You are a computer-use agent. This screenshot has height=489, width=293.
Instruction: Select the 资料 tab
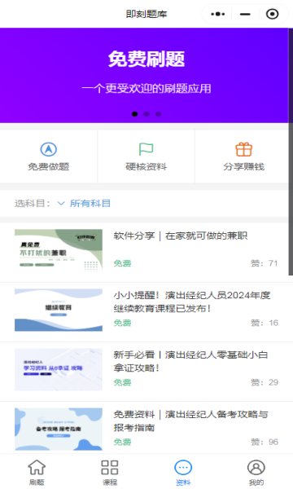pos(183,472)
